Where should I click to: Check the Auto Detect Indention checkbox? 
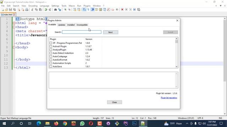coord(51,53)
